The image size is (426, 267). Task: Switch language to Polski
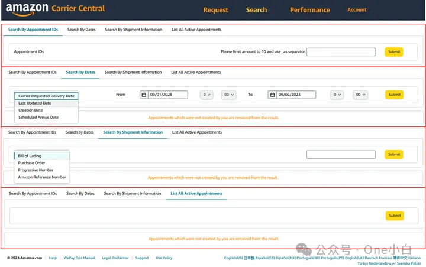click(x=416, y=263)
